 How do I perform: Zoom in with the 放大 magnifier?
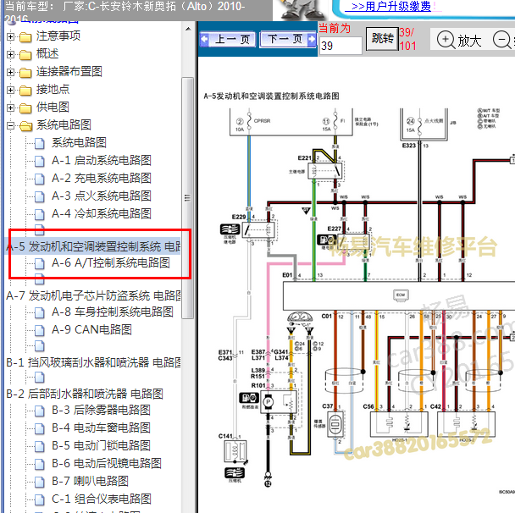[x=459, y=40]
